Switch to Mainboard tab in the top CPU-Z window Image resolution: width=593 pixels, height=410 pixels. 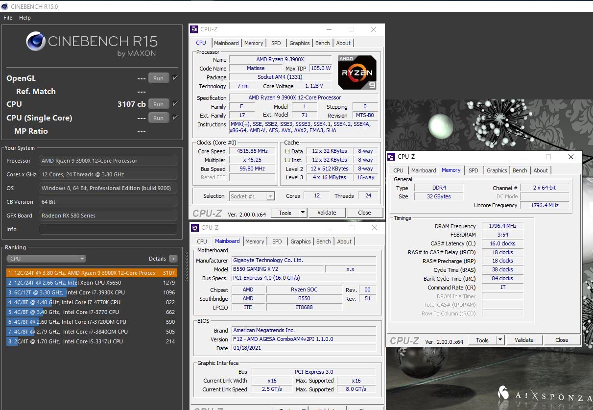226,43
